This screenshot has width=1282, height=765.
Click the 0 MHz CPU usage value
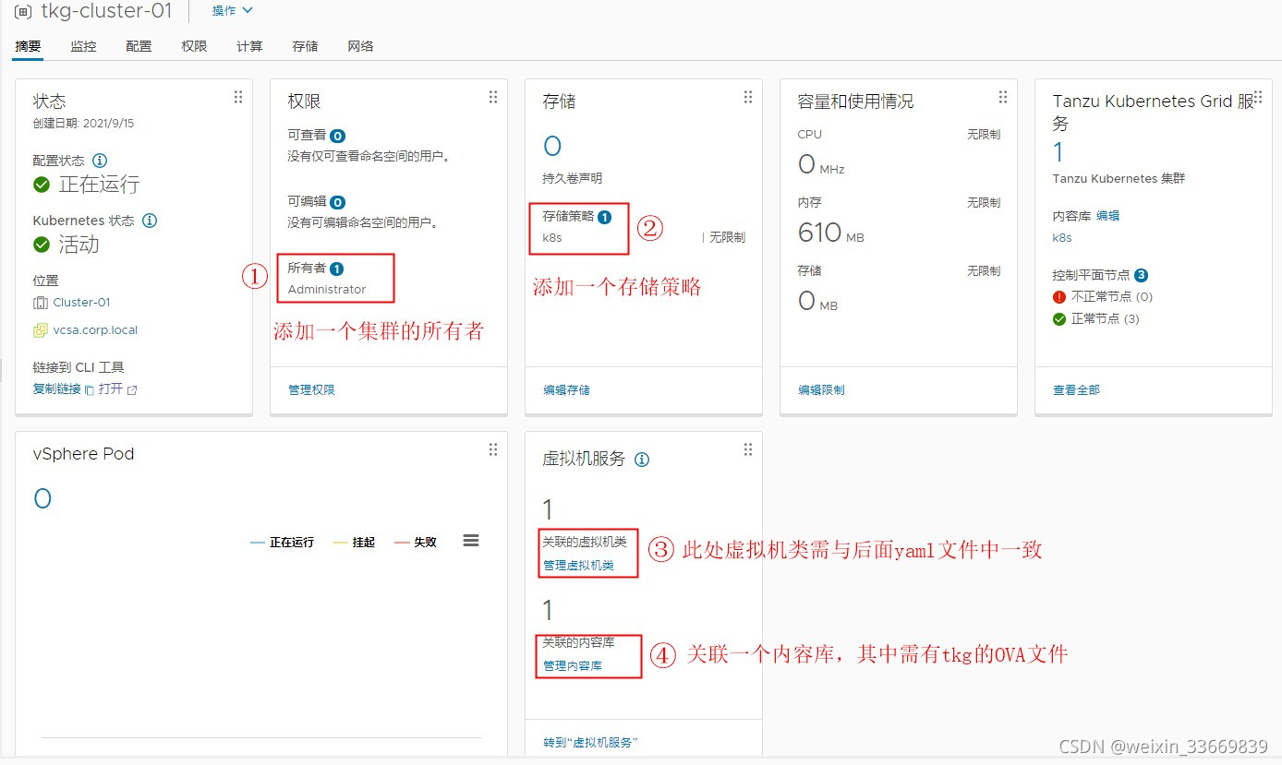821,165
